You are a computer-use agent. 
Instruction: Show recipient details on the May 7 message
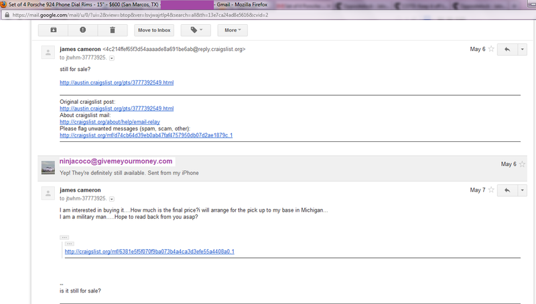click(112, 199)
